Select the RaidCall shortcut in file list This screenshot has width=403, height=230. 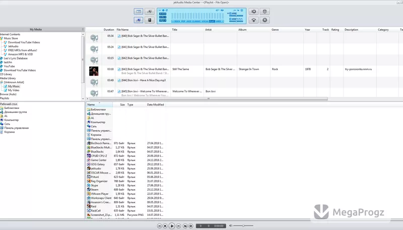96,211
